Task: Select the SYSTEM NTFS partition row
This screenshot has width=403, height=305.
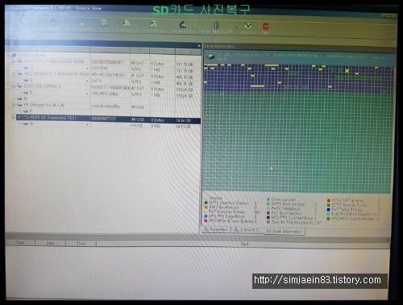Action: tap(108, 69)
